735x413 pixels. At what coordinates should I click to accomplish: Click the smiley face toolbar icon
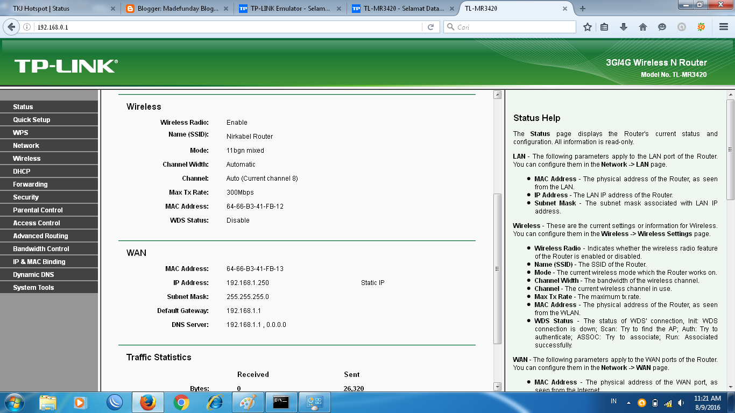(662, 27)
